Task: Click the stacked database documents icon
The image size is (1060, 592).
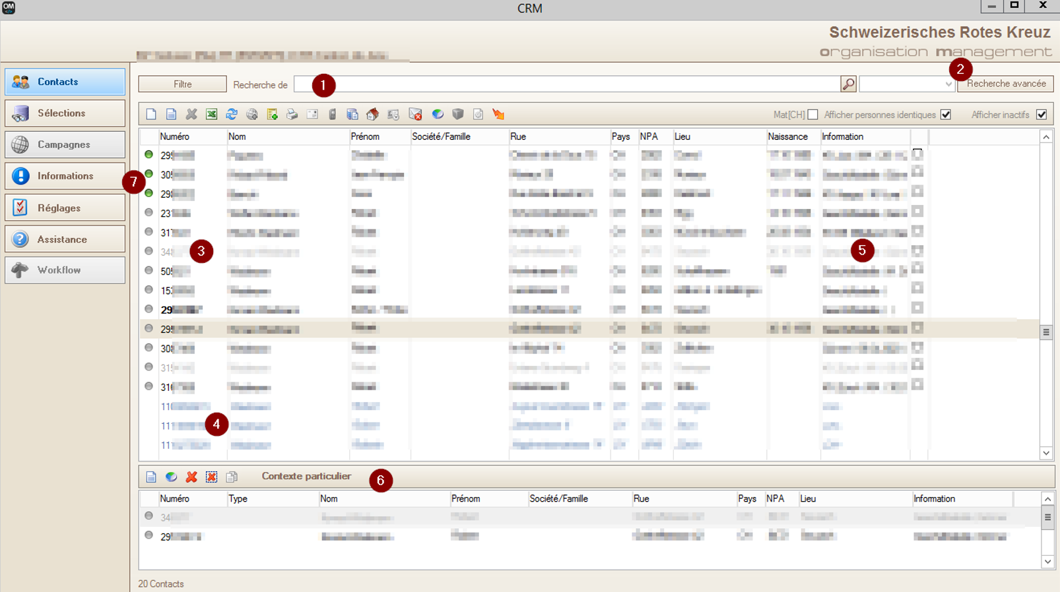Action: click(352, 115)
